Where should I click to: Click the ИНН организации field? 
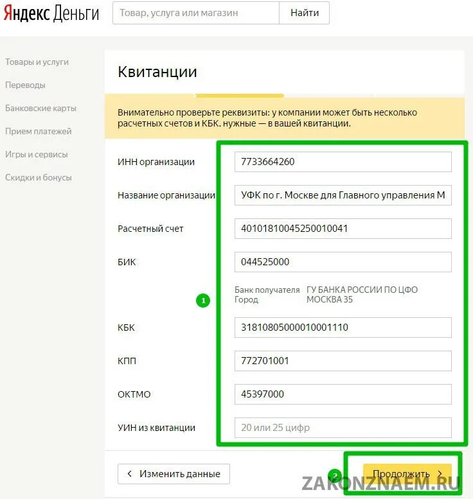(343, 162)
